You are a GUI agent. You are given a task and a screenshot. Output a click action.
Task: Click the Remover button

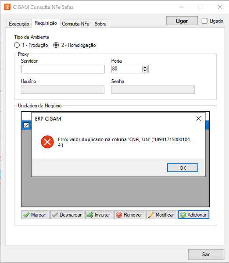[130, 215]
